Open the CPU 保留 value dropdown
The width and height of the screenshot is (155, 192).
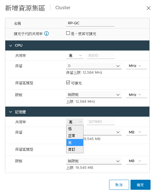click(x=94, y=66)
